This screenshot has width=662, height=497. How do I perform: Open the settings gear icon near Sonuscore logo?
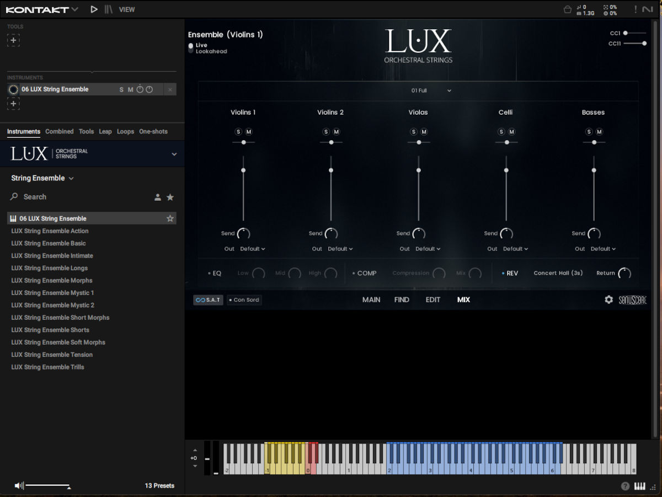(x=608, y=300)
